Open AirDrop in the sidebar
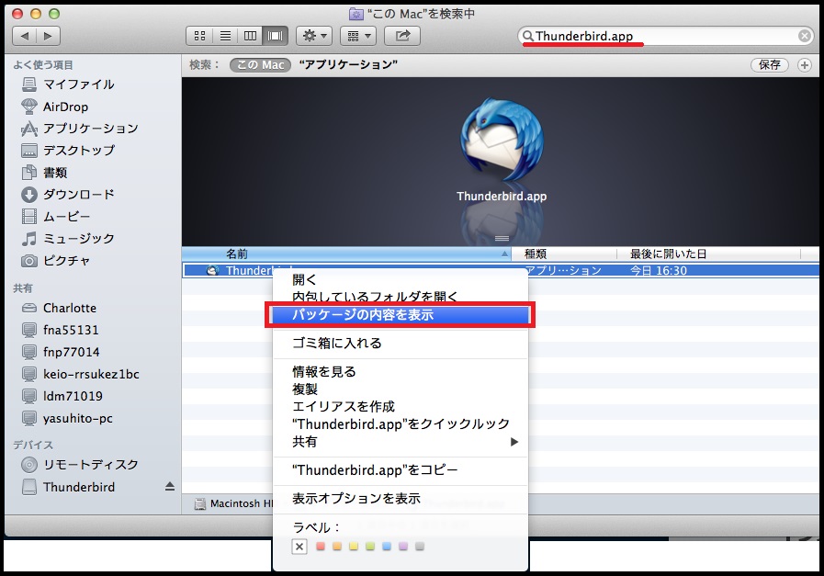824x576 pixels. pos(65,107)
